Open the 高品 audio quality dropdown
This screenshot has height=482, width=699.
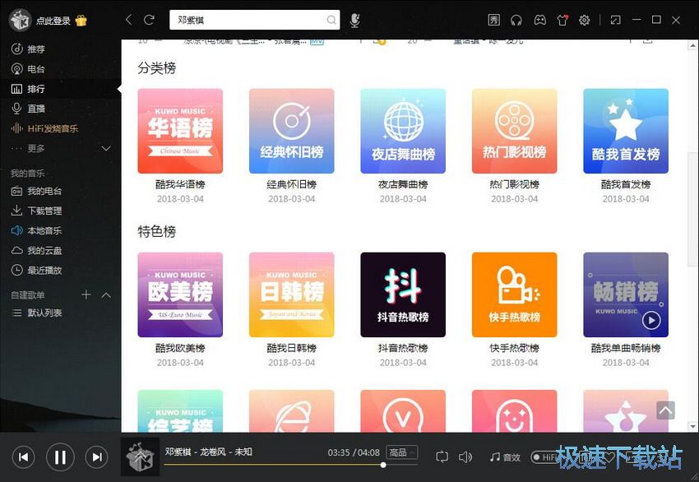pos(402,452)
